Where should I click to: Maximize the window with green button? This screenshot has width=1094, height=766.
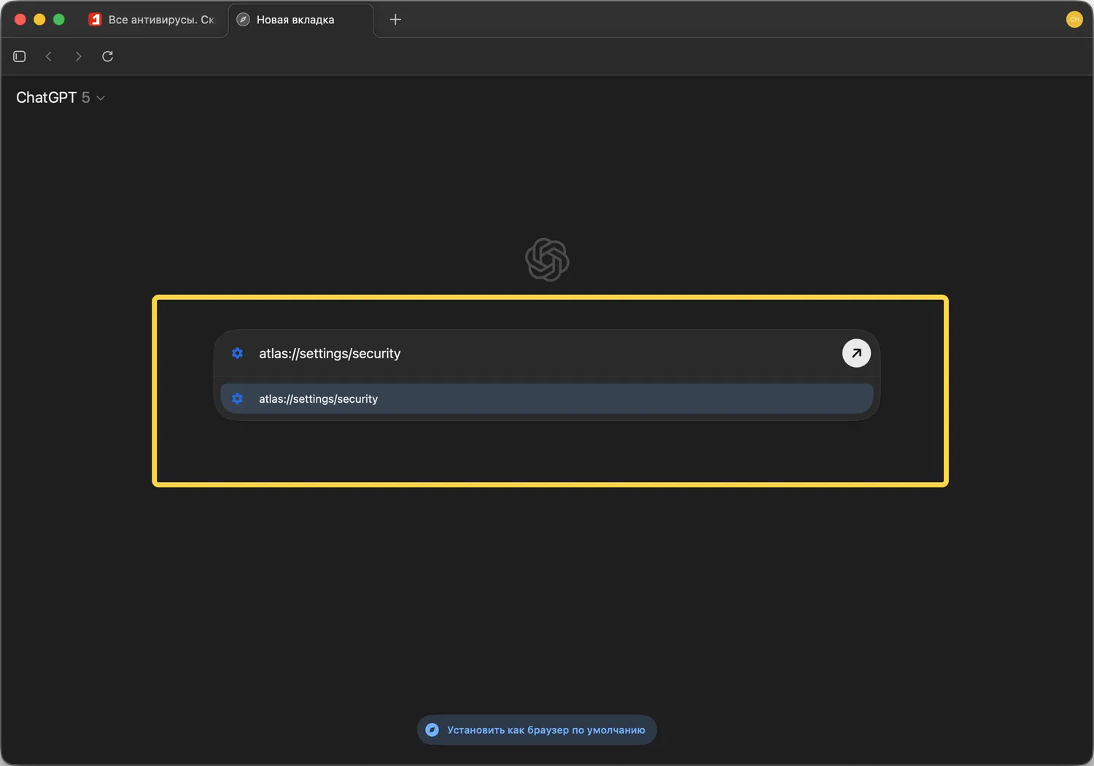(59, 20)
